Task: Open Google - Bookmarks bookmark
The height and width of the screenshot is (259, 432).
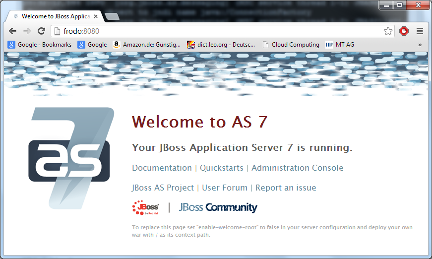Action: click(39, 45)
